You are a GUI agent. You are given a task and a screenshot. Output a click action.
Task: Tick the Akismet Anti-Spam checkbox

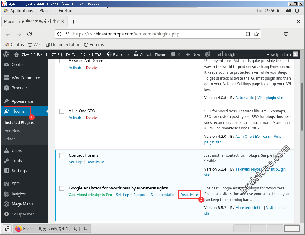(62, 61)
